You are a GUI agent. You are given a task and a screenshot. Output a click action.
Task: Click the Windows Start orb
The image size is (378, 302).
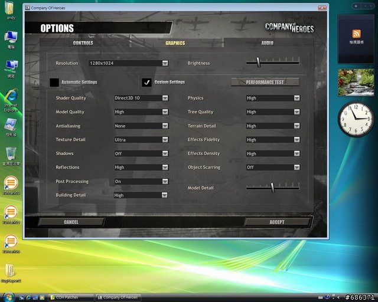tap(9, 297)
